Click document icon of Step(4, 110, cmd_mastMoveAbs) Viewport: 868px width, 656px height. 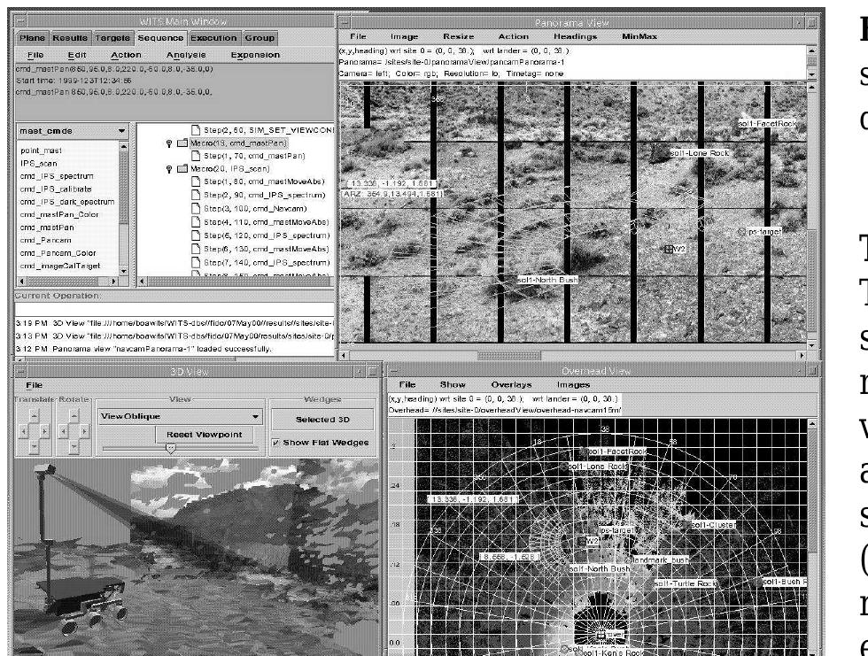pos(196,222)
